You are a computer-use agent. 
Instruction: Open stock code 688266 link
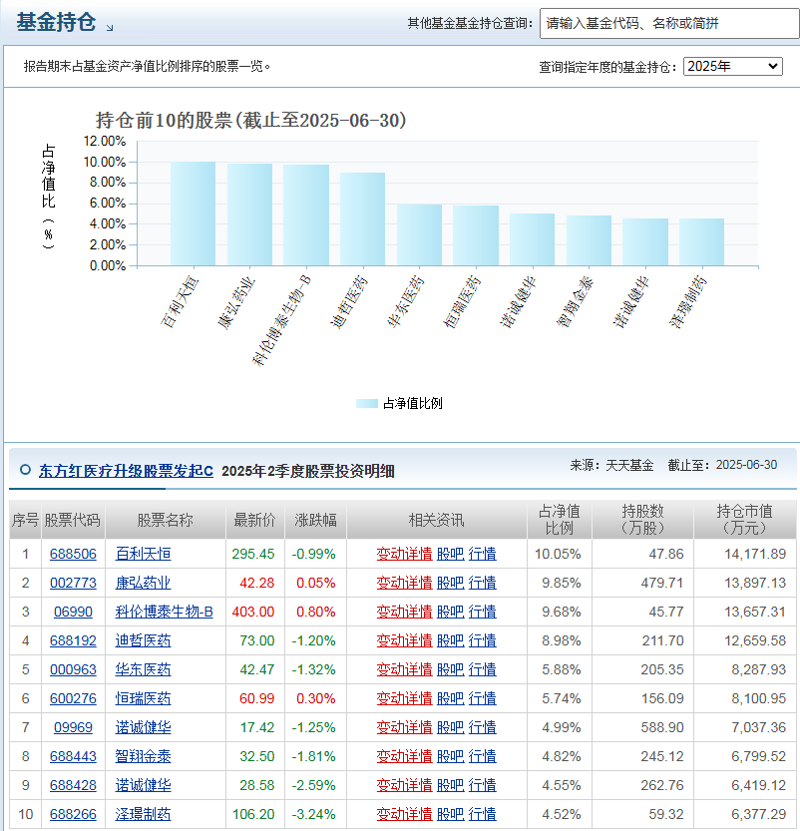[x=73, y=814]
